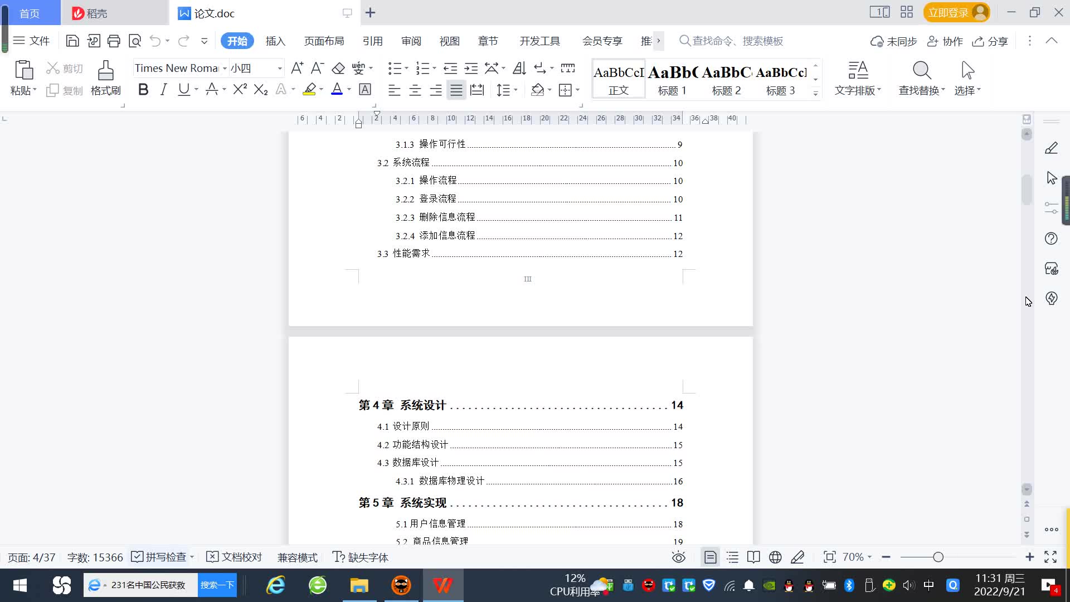Center align the paragraph
Viewport: 1070px width, 602px height.
[x=415, y=90]
